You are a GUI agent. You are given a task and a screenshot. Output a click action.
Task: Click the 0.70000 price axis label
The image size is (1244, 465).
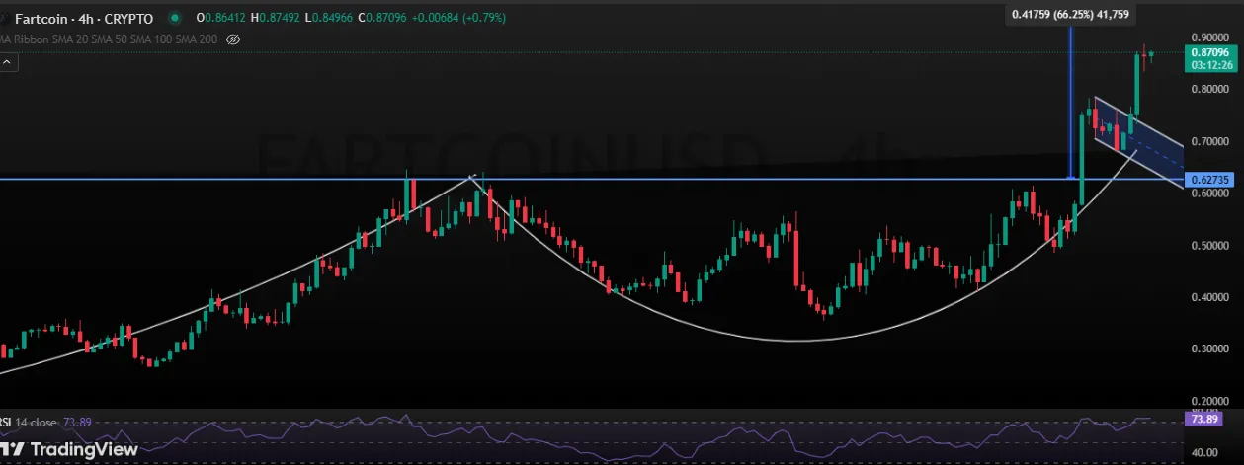point(1208,141)
